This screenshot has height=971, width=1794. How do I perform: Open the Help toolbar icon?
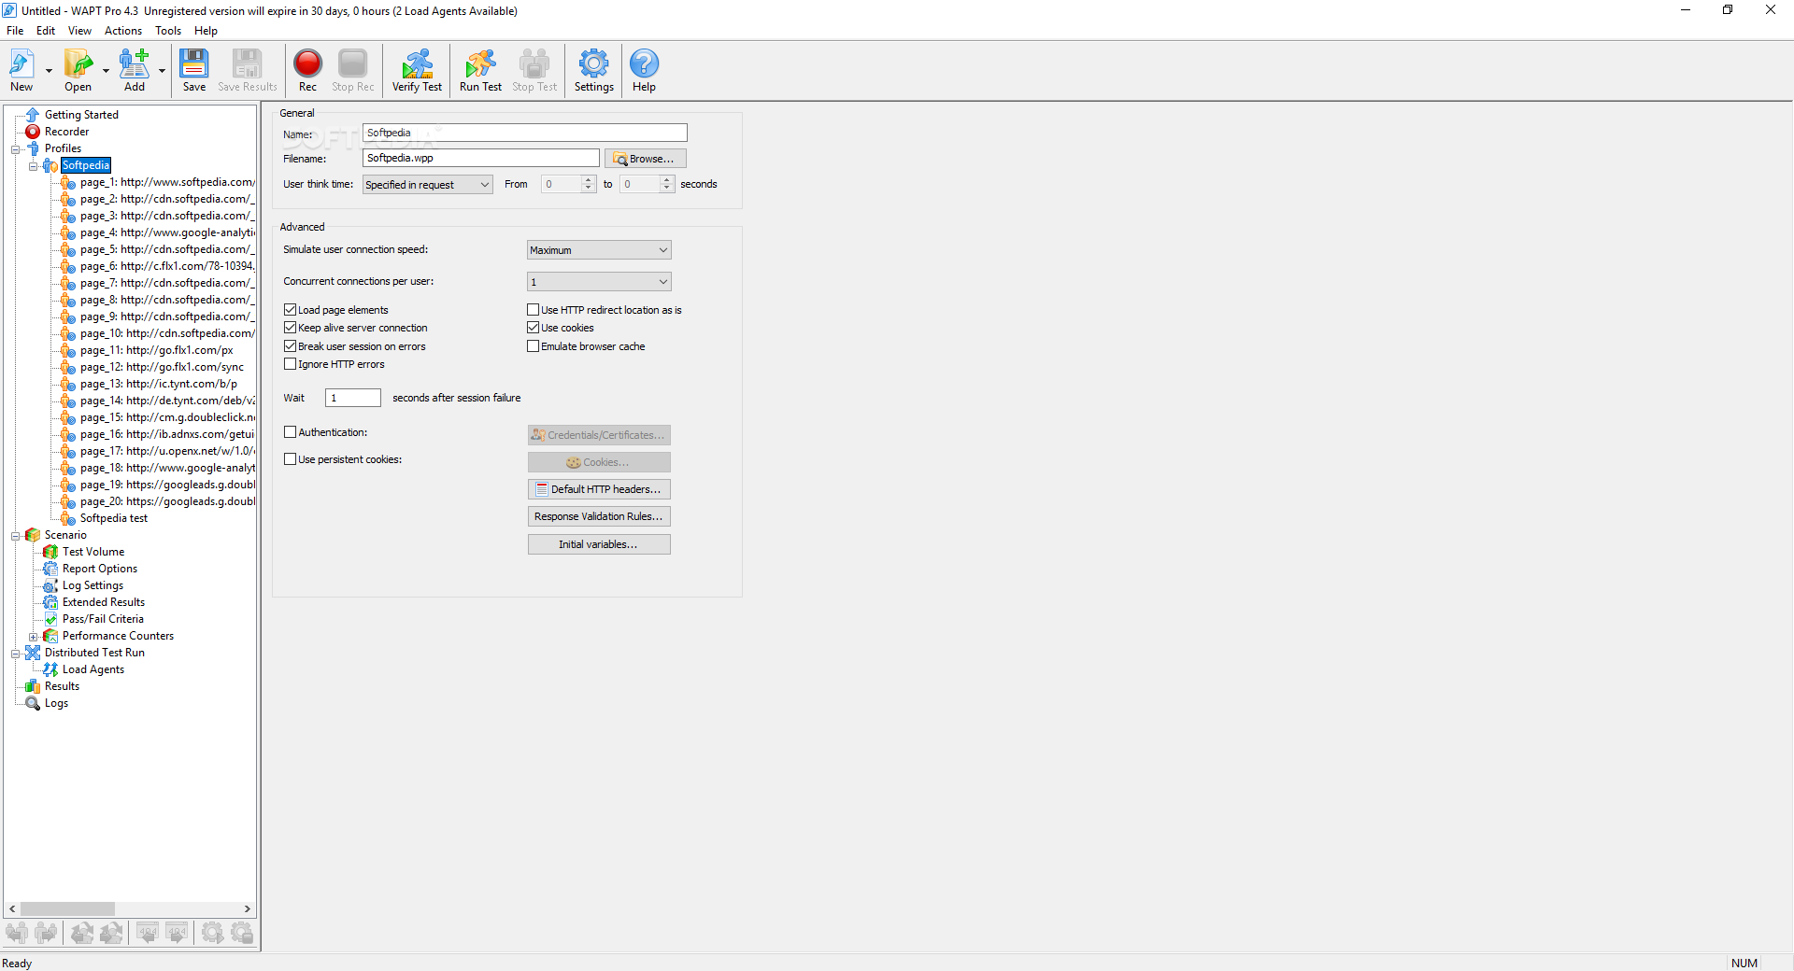click(644, 70)
